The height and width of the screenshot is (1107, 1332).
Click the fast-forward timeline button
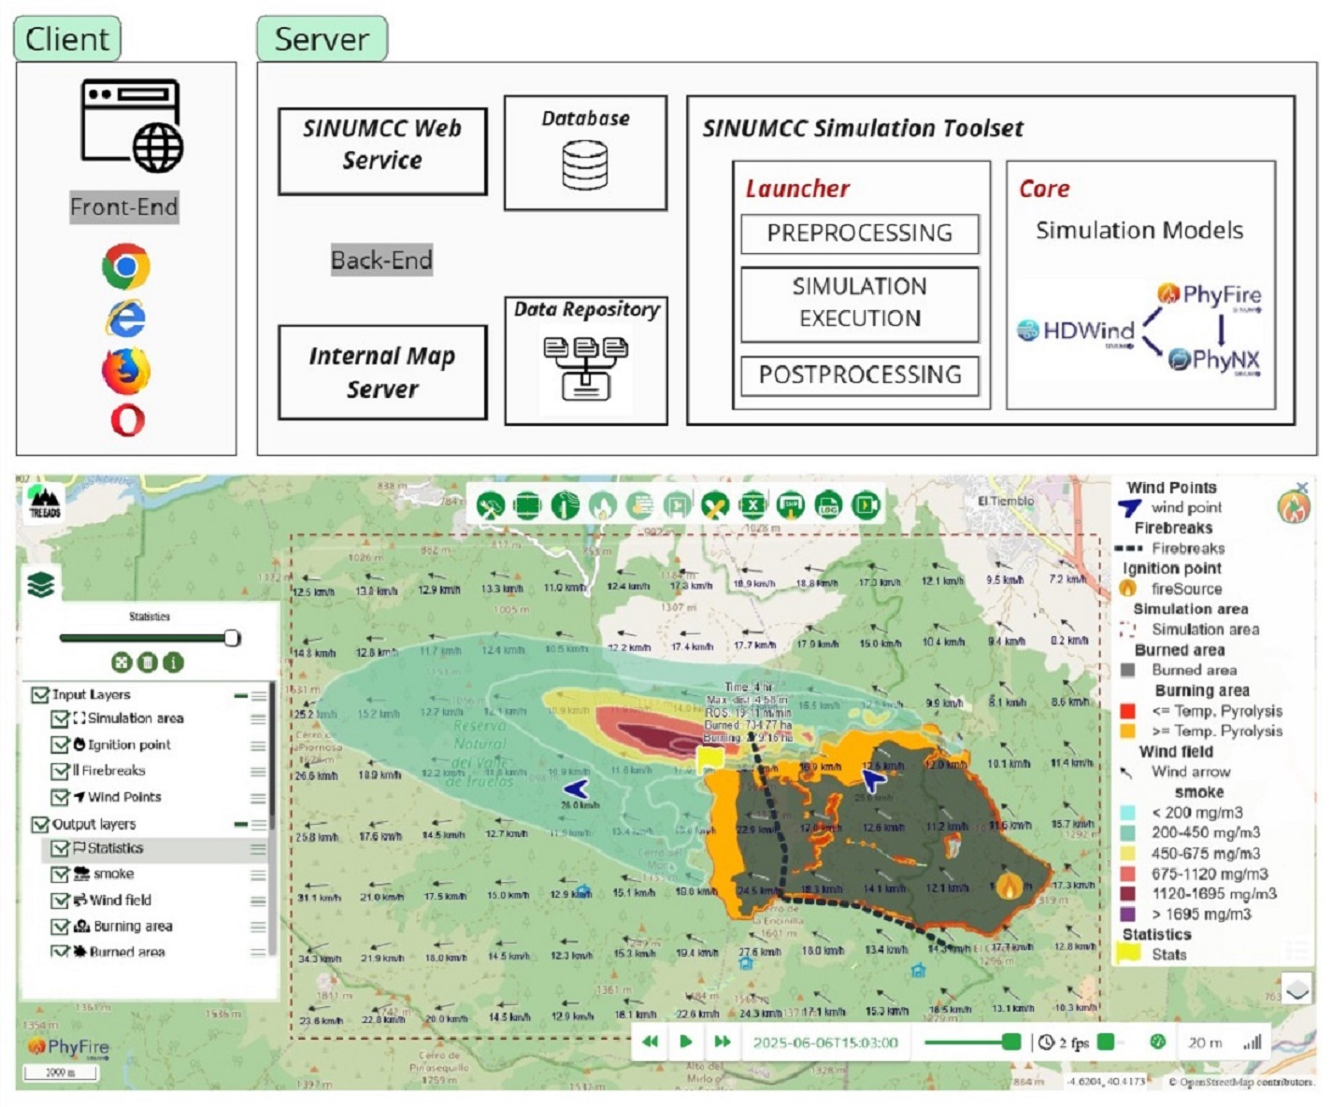[723, 1042]
